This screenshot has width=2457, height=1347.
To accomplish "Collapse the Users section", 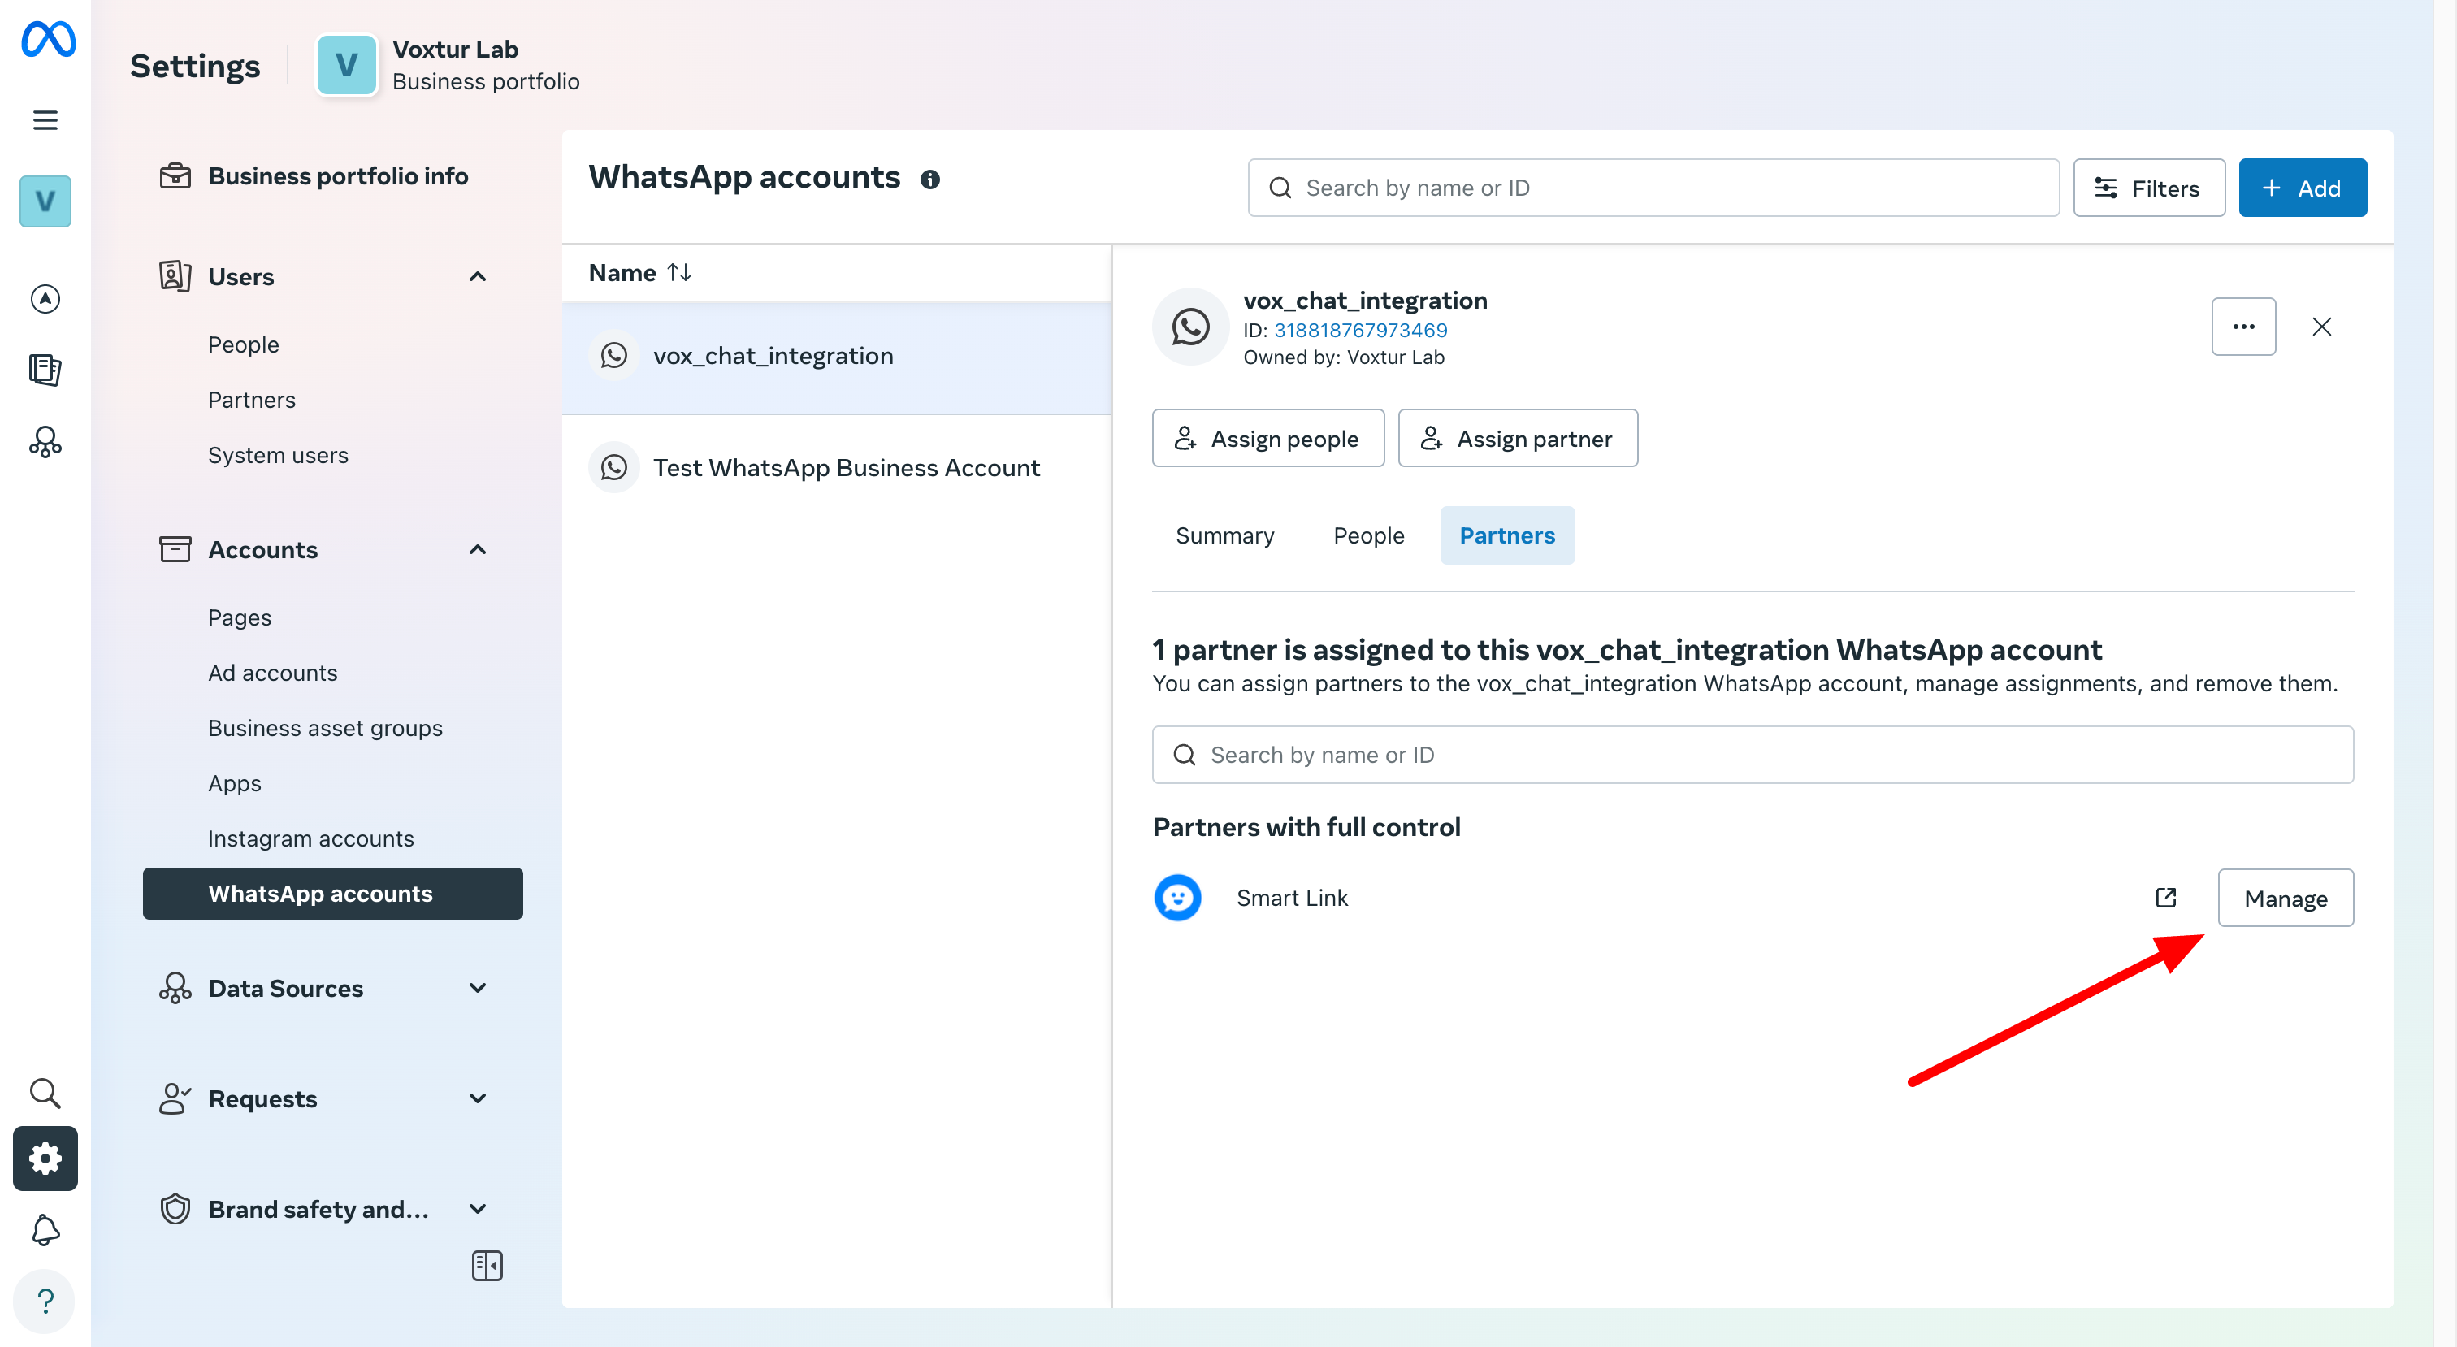I will pos(477,277).
